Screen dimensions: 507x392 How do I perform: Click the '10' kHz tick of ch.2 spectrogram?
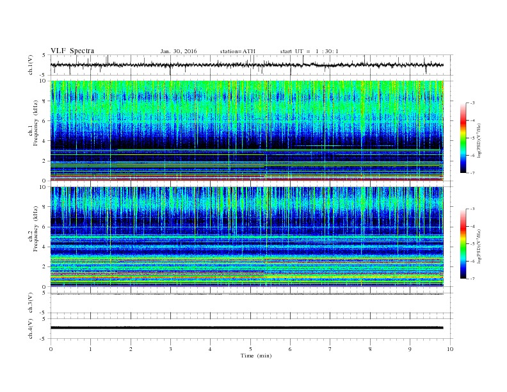(43, 187)
